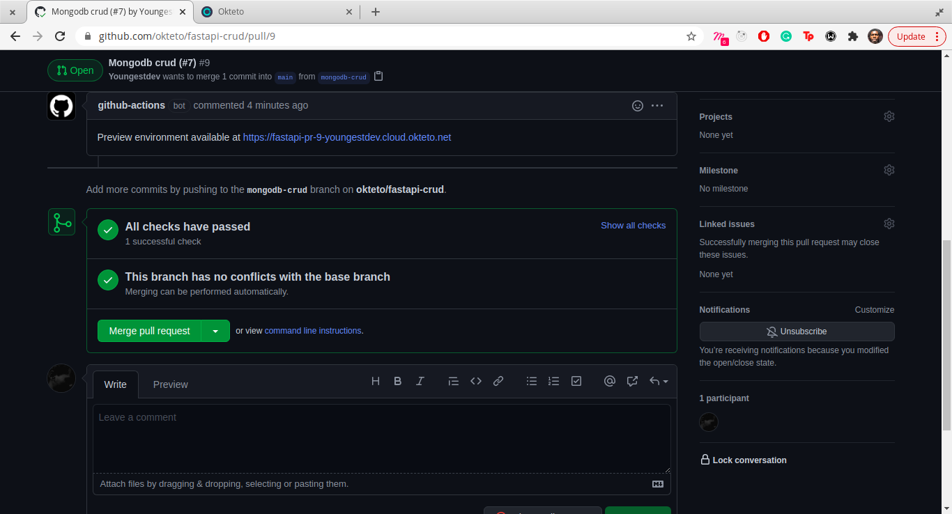This screenshot has height=514, width=952.
Task: Expand the Merge pull request dropdown arrow
Action: point(215,331)
